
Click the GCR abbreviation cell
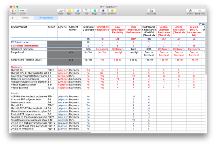coord(164,39)
